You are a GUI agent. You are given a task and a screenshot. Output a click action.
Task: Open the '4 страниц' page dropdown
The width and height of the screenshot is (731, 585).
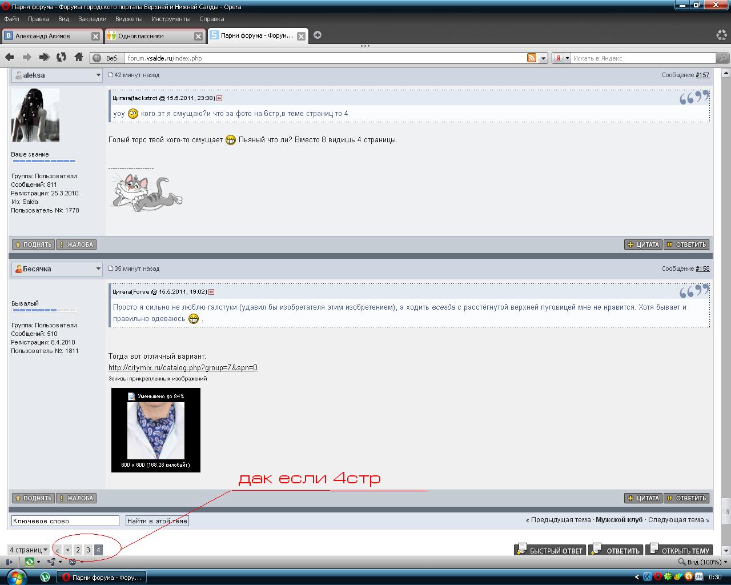29,550
